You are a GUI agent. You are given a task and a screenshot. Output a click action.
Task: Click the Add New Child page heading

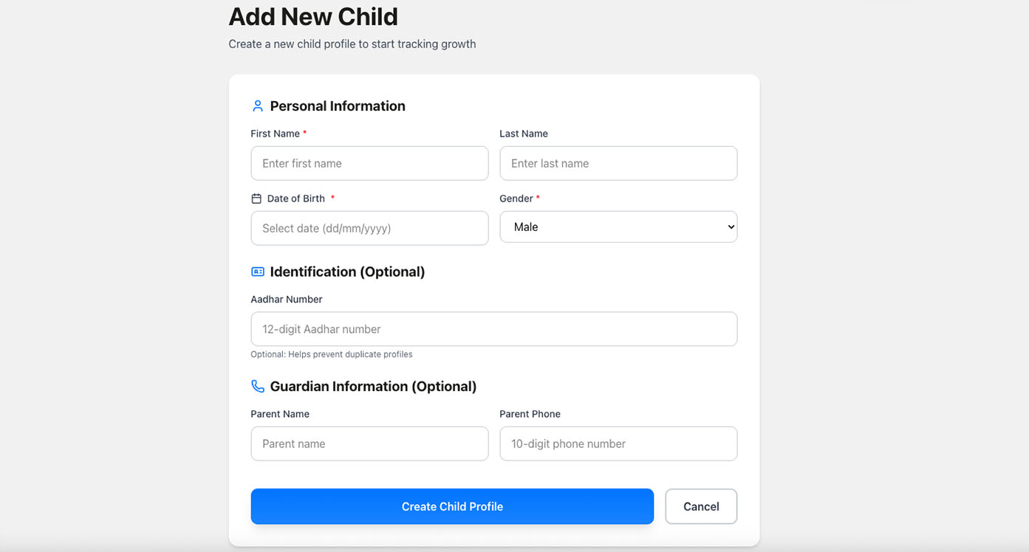312,16
